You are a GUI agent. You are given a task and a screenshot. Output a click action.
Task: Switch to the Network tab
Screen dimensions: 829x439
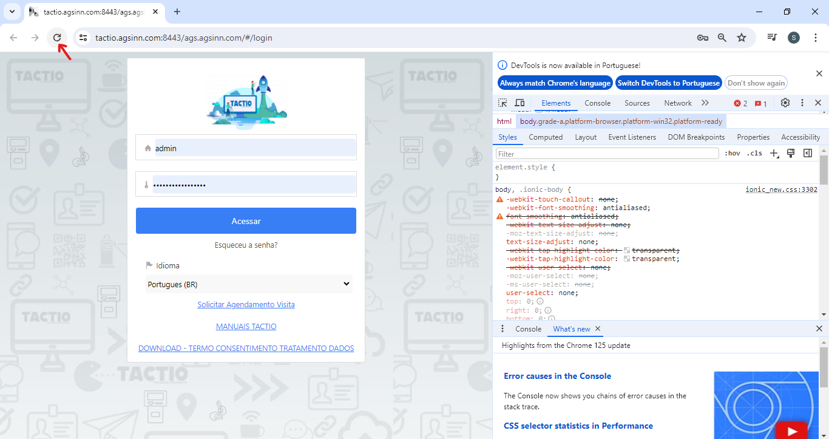(677, 103)
